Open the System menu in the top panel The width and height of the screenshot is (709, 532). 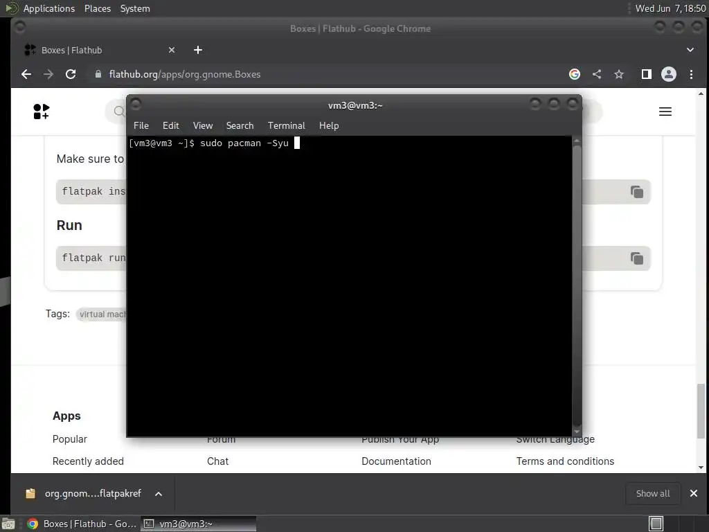pos(135,8)
